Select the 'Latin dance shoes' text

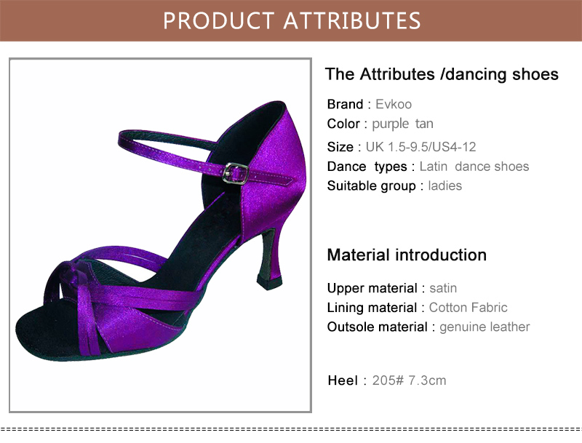pyautogui.click(x=474, y=167)
